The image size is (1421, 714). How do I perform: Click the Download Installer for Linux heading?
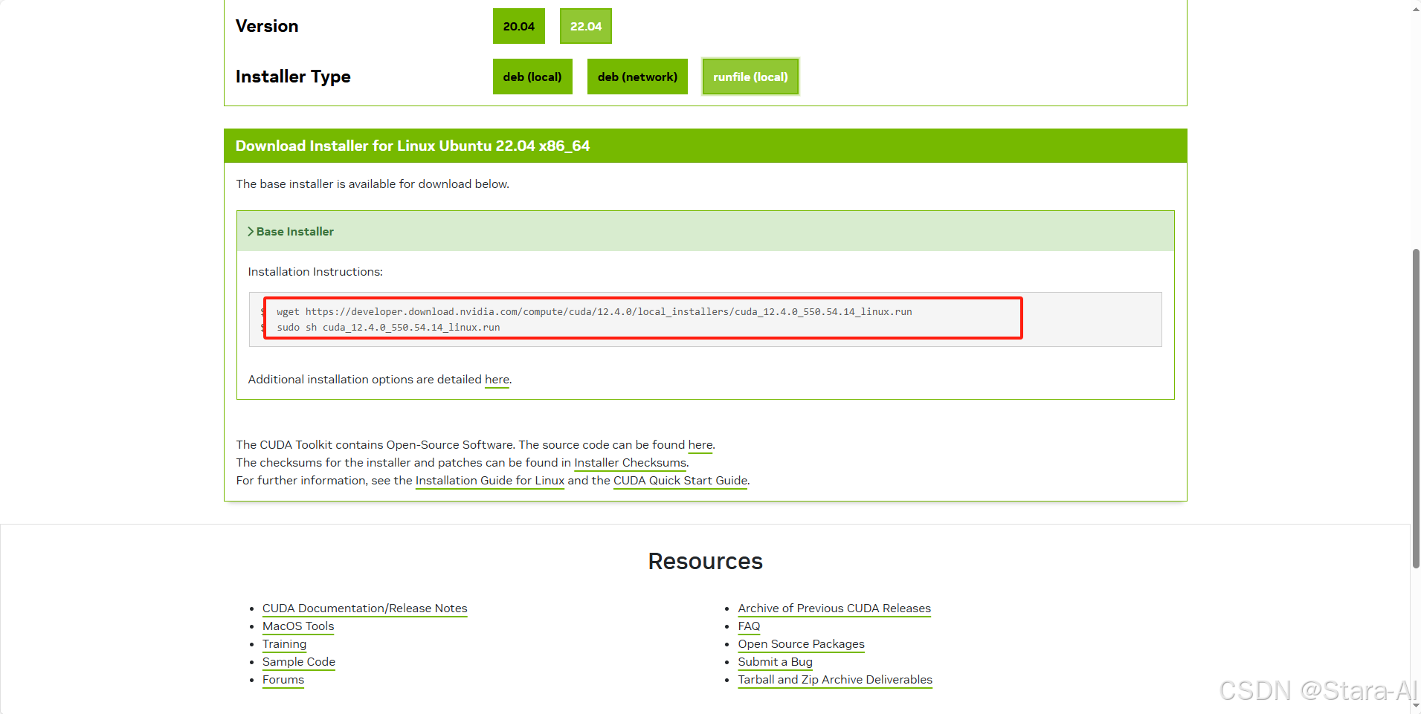(x=413, y=146)
